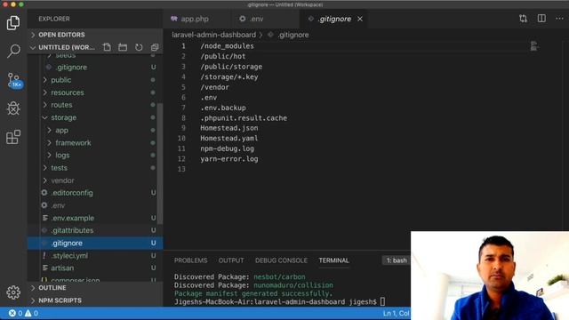Create a new folder in workspace
This screenshot has height=320, width=569.
click(123, 47)
